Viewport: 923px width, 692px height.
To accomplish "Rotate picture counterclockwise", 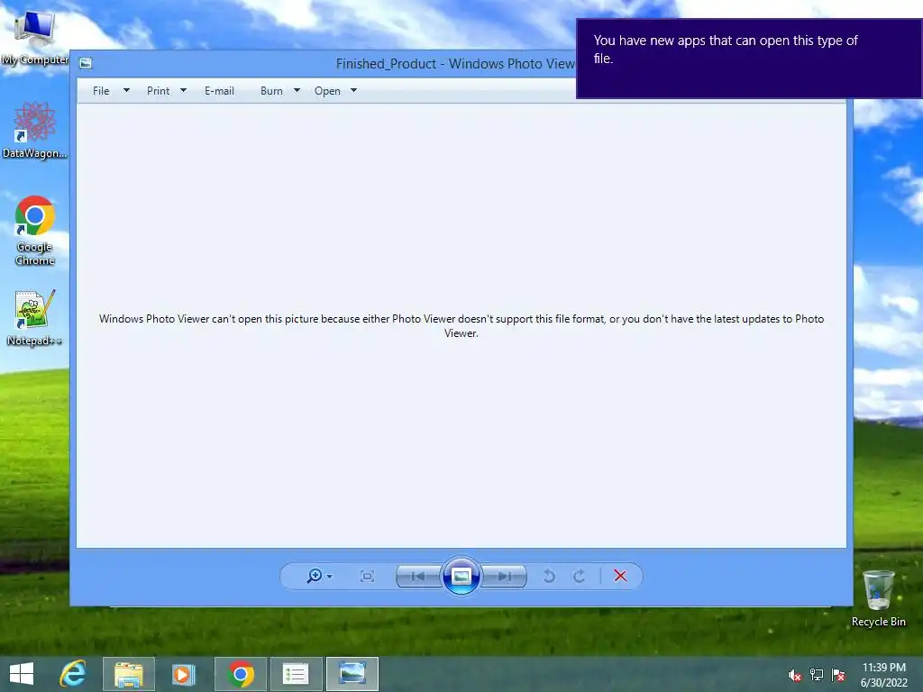I will click(x=549, y=576).
